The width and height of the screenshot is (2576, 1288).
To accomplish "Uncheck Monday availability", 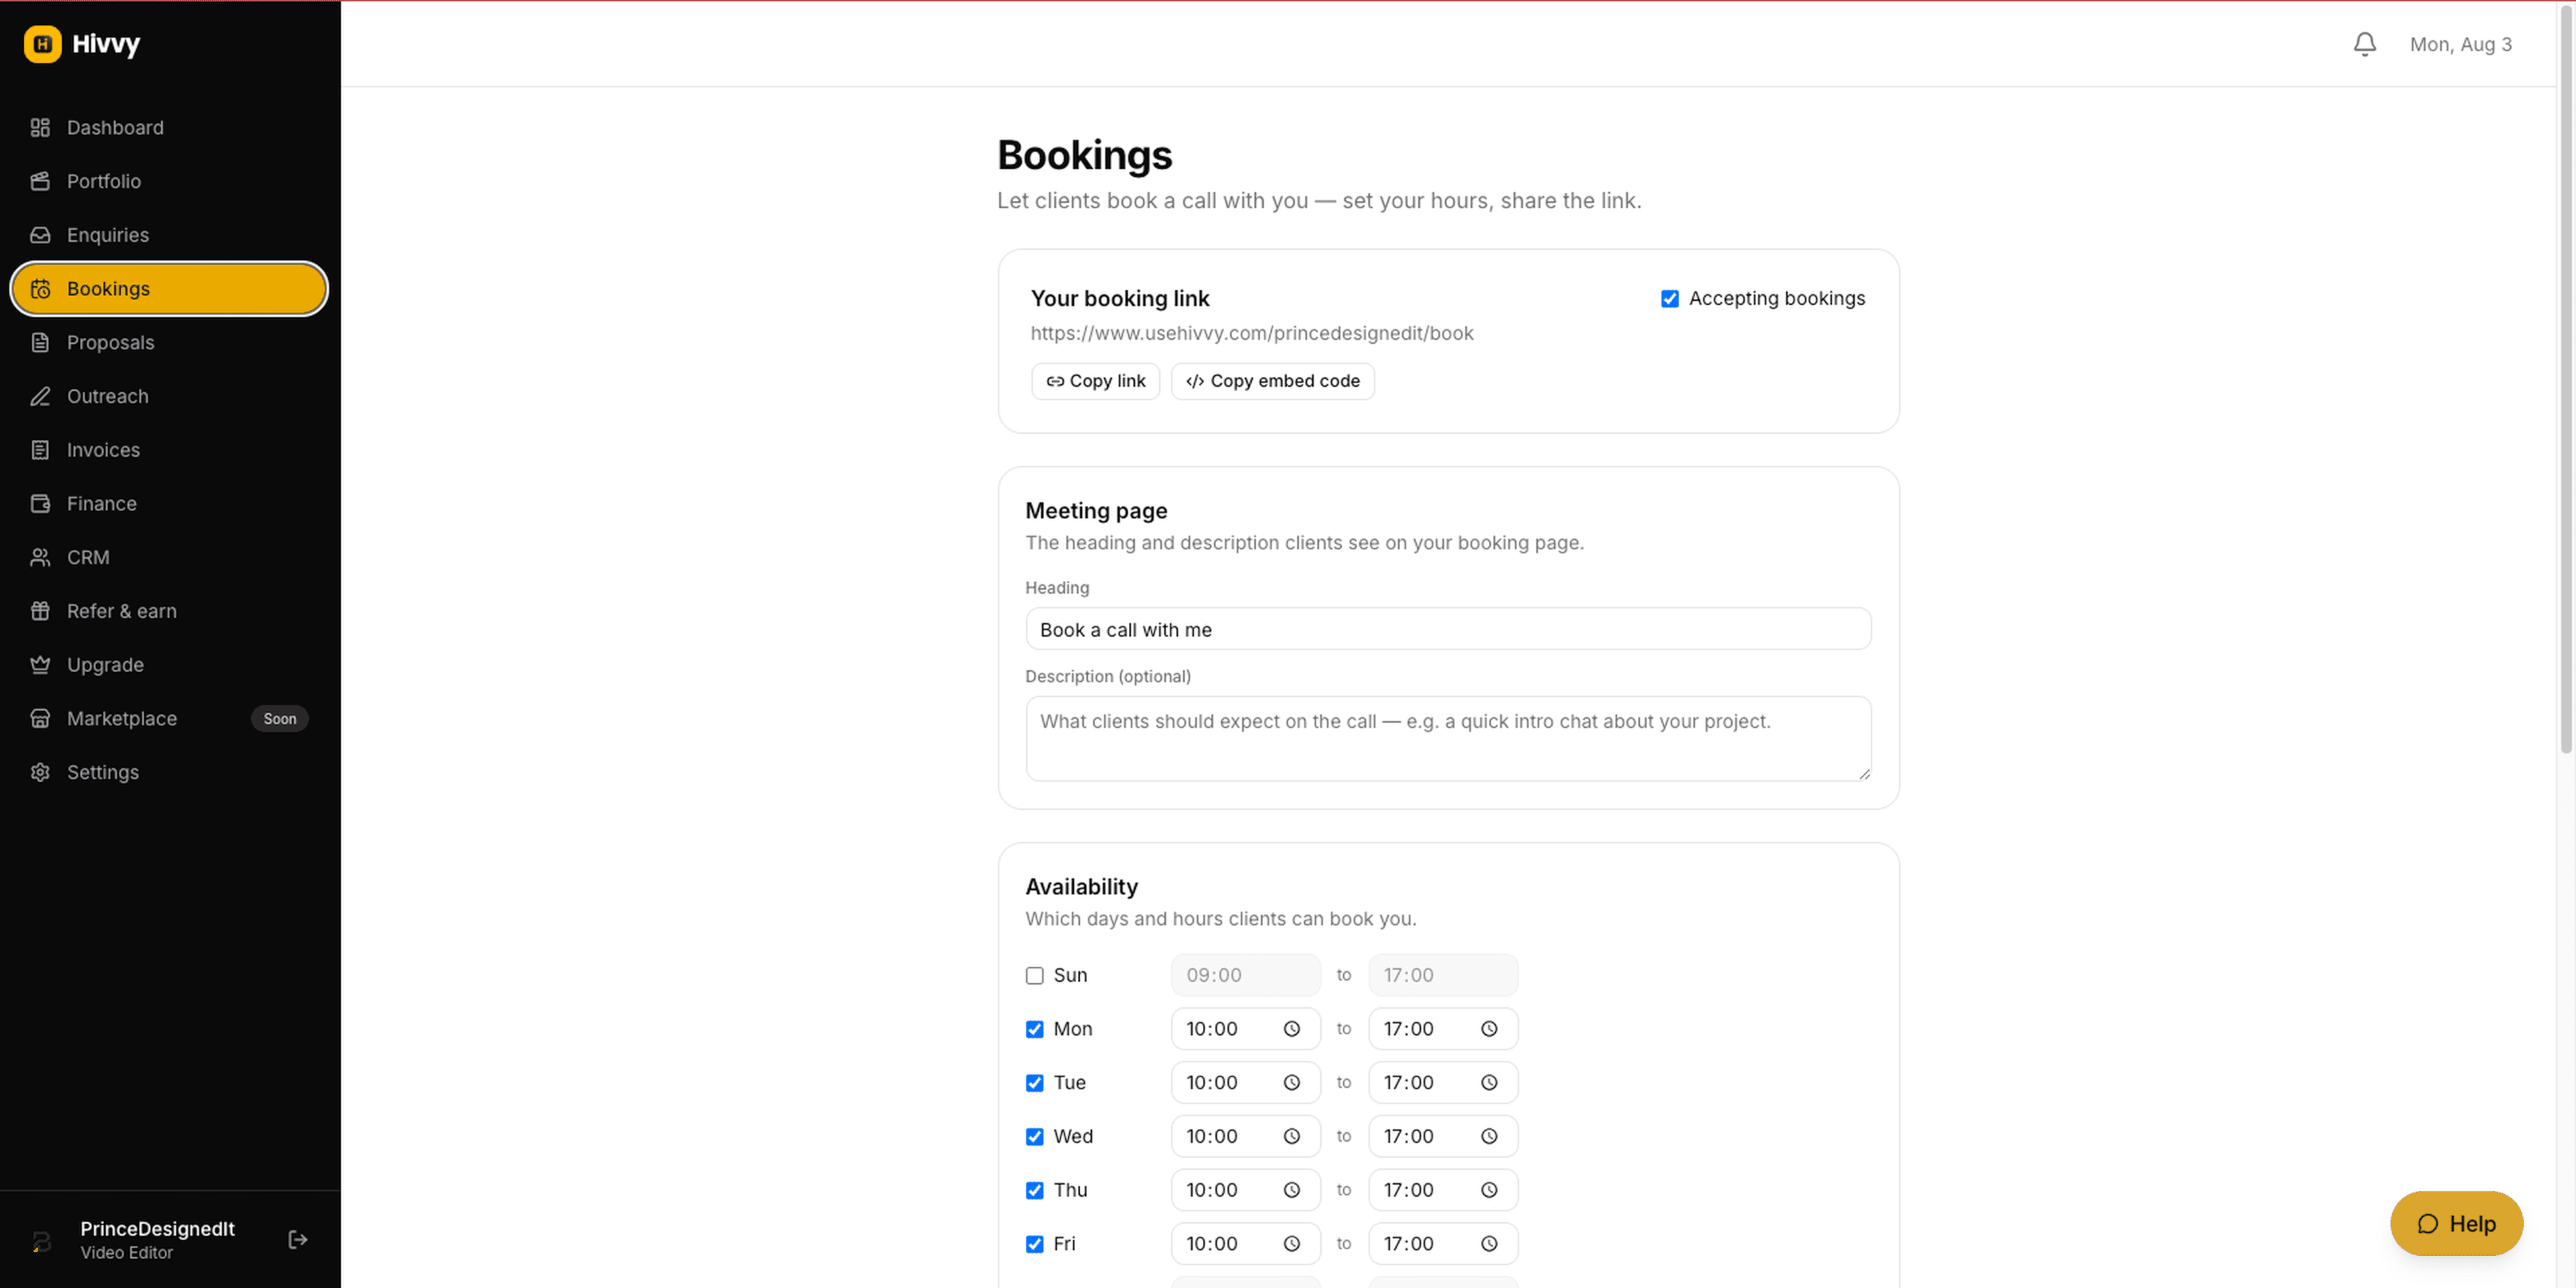I will 1034,1030.
